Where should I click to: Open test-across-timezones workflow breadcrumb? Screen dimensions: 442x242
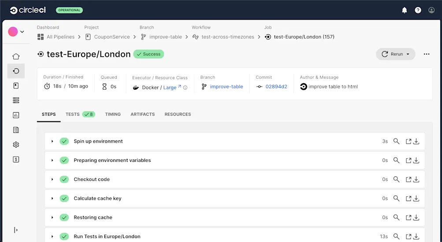(223, 37)
